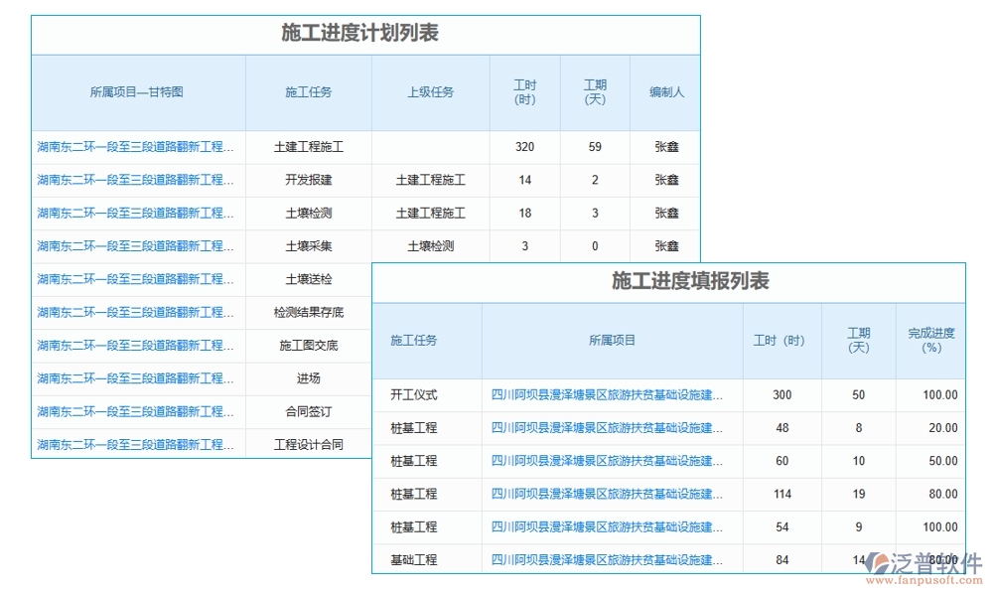Select the 土建工程施工 task cell
The height and width of the screenshot is (596, 993).
point(310,146)
